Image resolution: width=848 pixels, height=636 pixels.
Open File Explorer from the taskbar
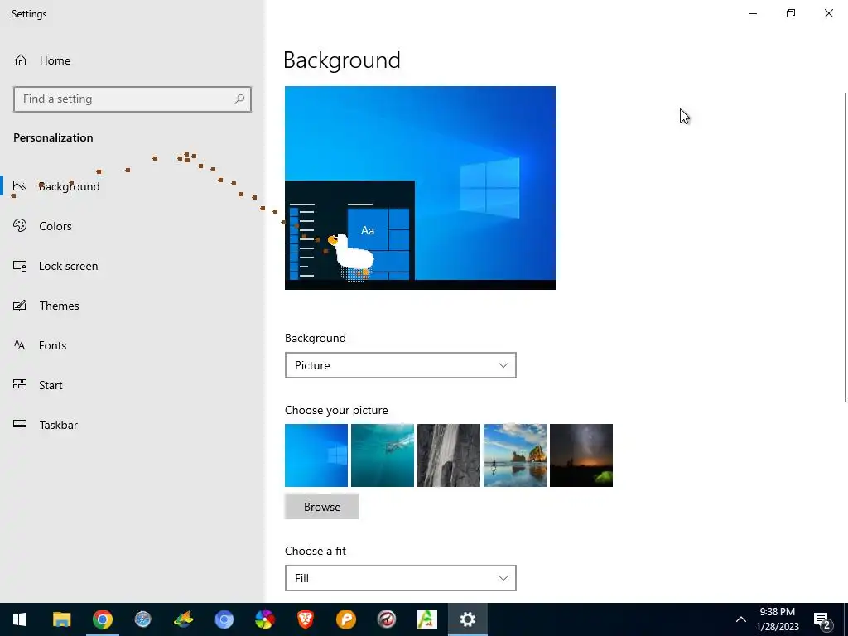[x=61, y=619]
